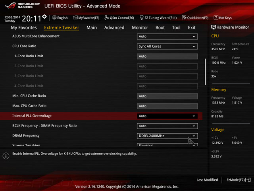Open date and time settings gear
The height and width of the screenshot is (191, 254).
click(x=44, y=17)
